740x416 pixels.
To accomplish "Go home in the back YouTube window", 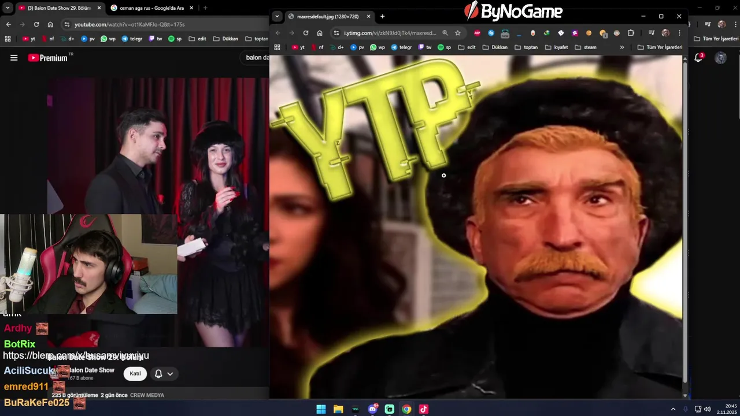I will (50, 24).
